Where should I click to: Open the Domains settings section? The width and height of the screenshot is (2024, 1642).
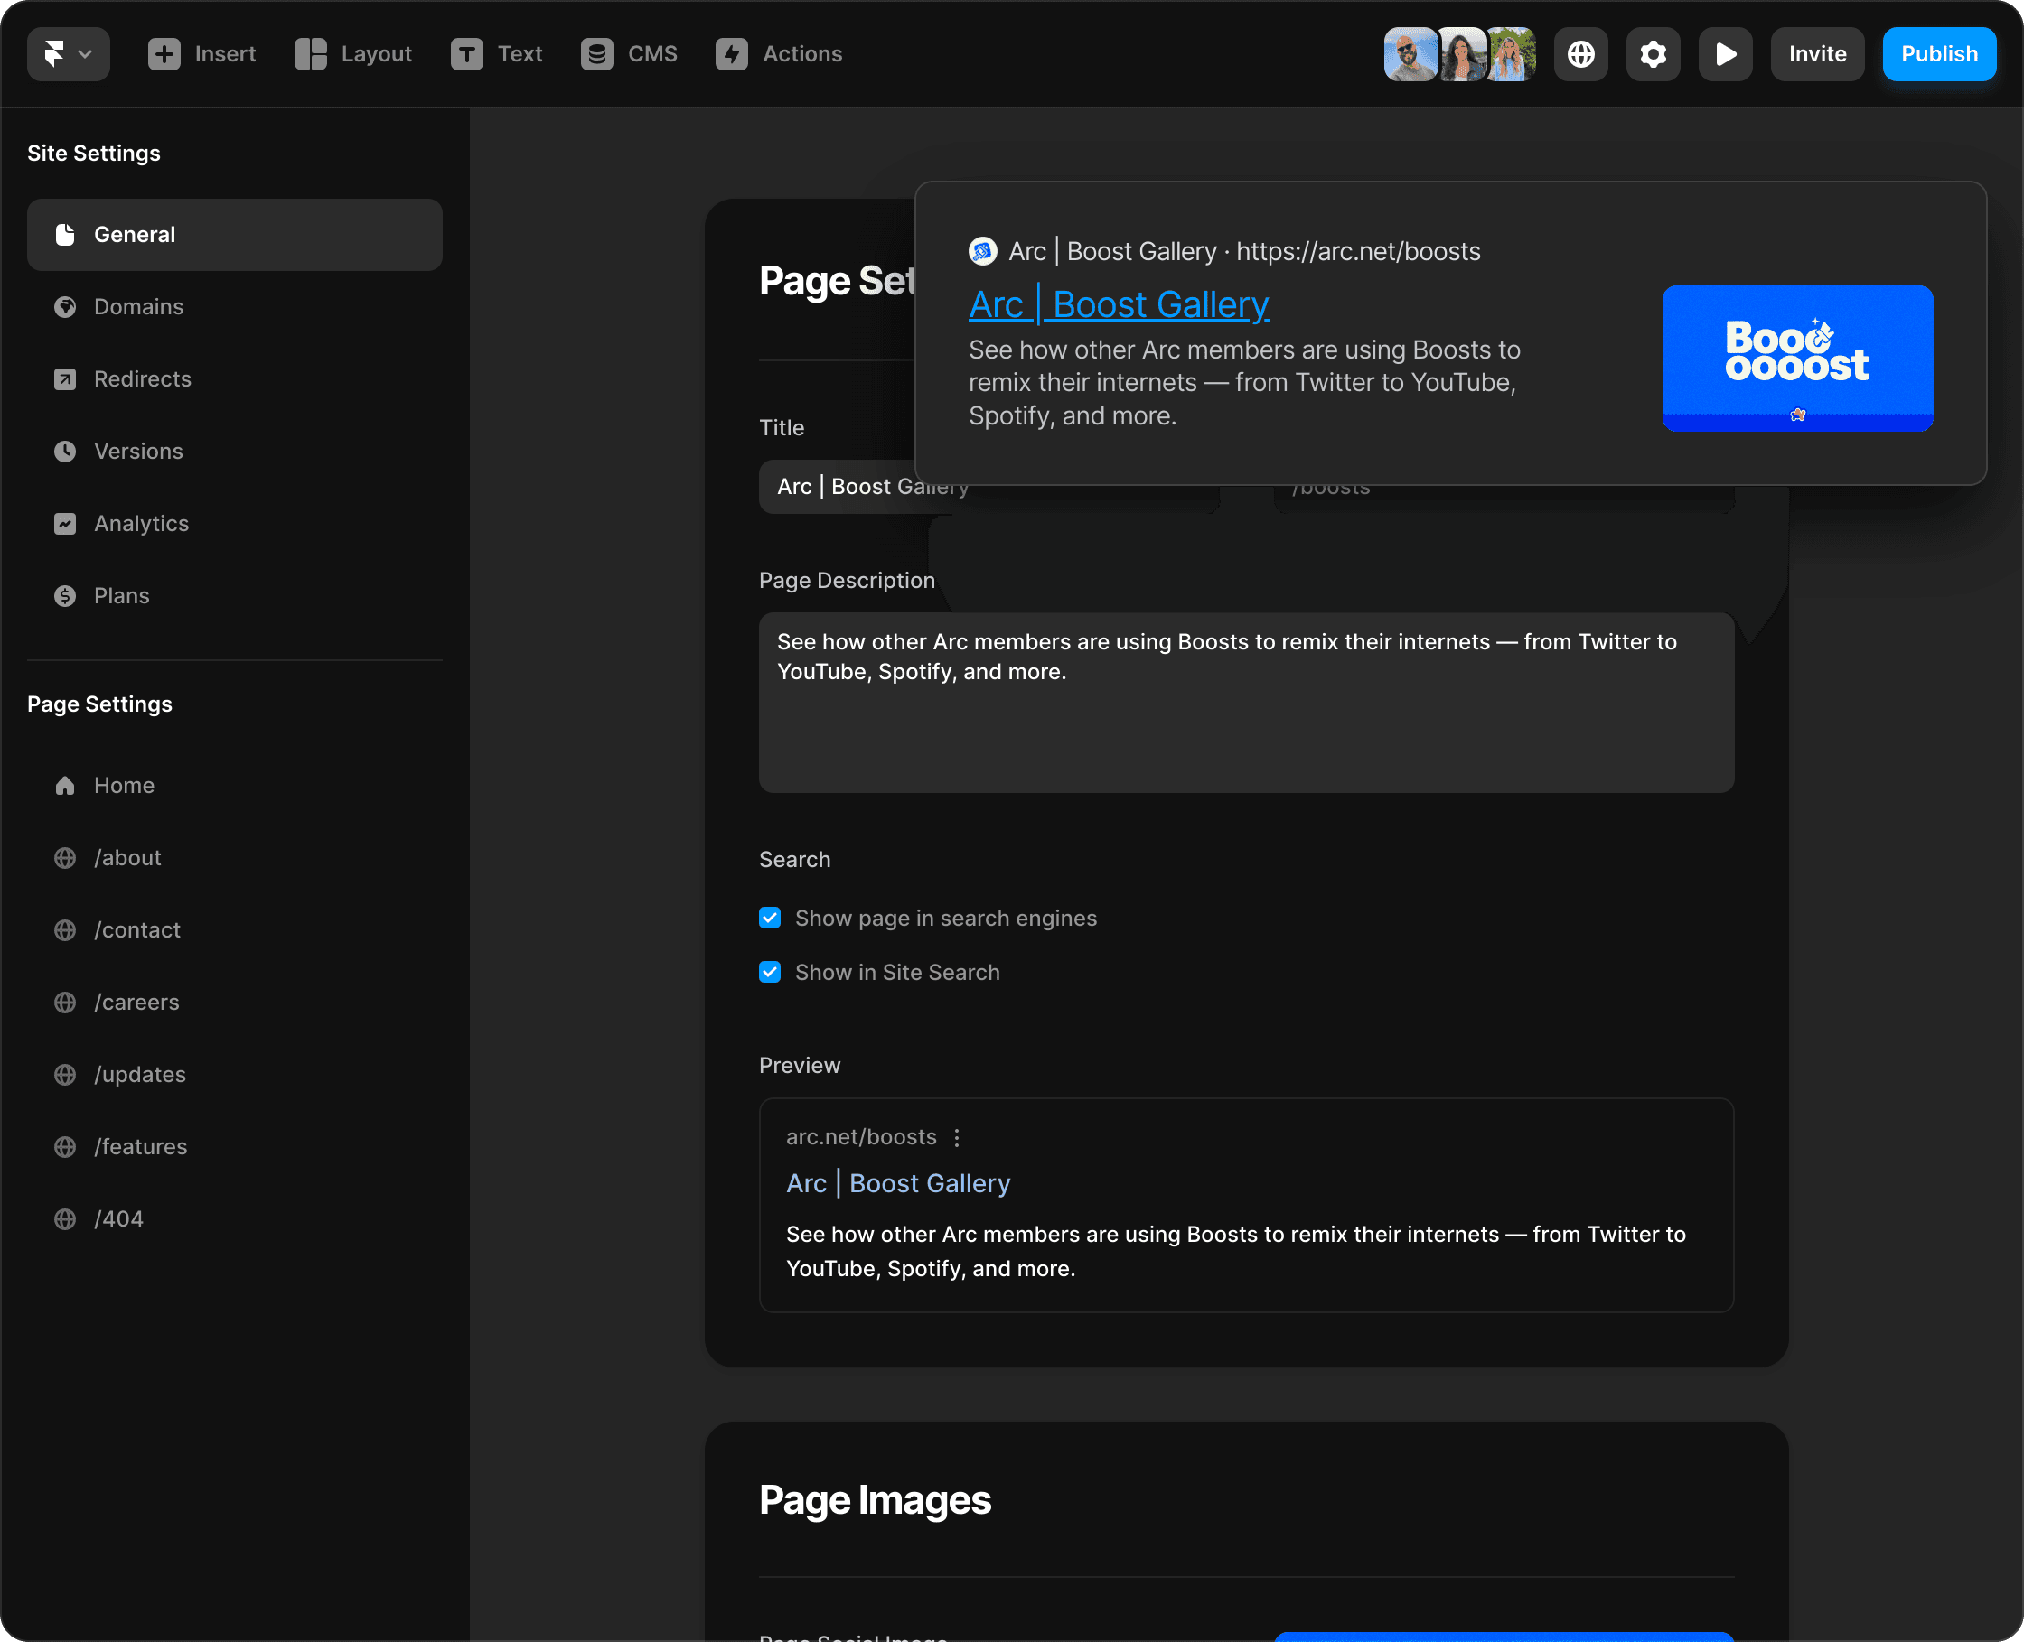pos(138,306)
